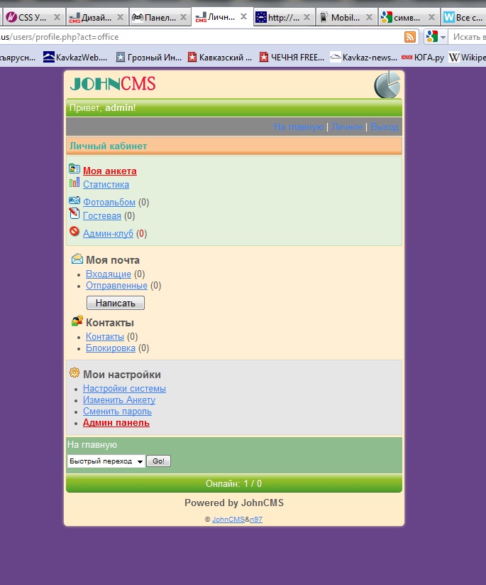This screenshot has height=585, width=486.
Task: Switch to the Дизай... tab
Action: [96, 18]
